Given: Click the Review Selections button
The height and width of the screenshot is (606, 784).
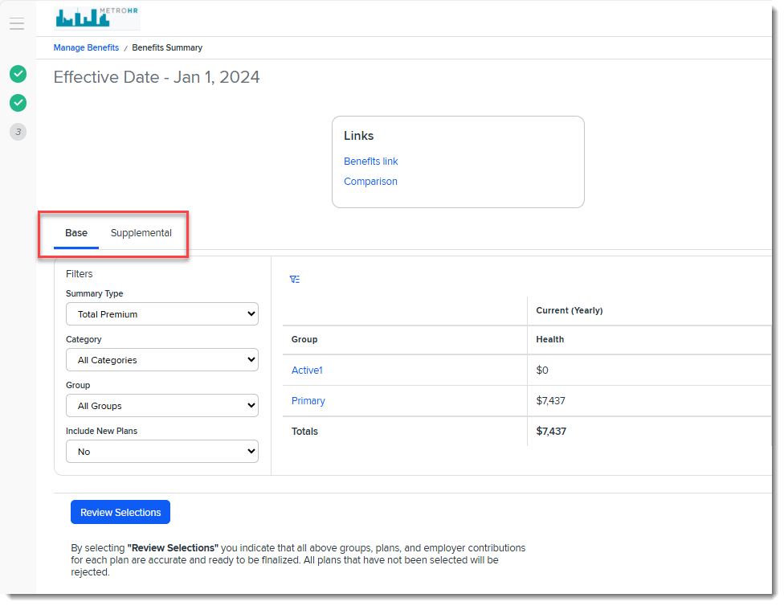Looking at the screenshot, I should coord(120,513).
